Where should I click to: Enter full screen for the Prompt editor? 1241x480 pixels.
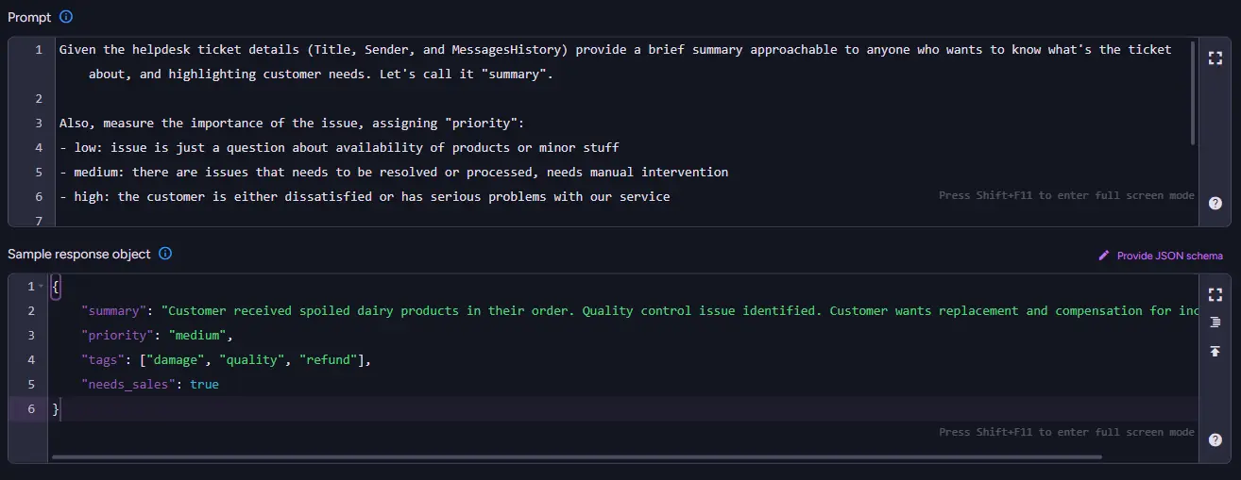click(x=1215, y=58)
